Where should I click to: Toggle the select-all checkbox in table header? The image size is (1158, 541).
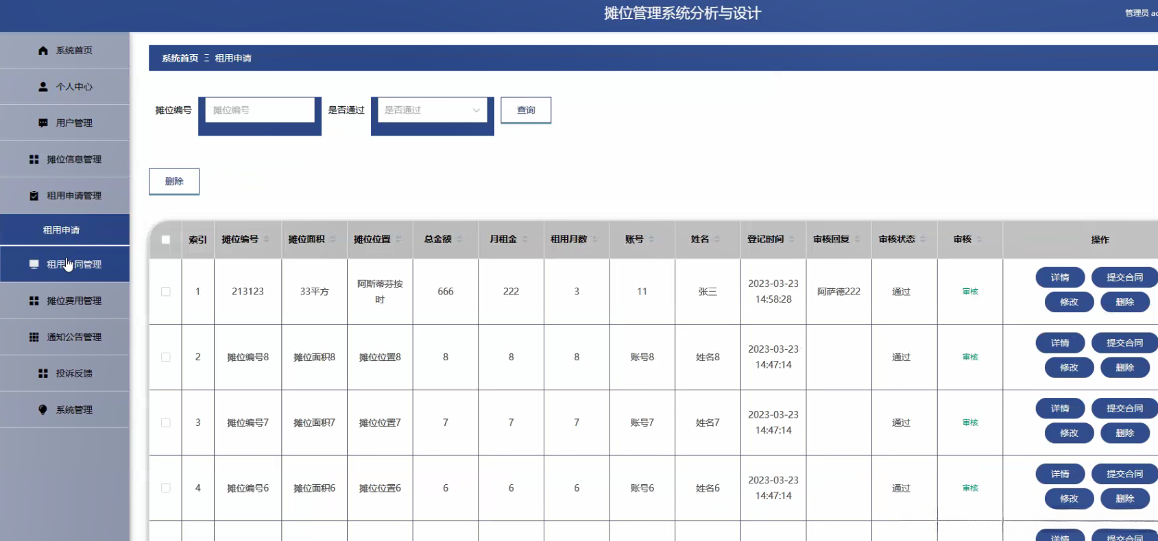coord(166,240)
